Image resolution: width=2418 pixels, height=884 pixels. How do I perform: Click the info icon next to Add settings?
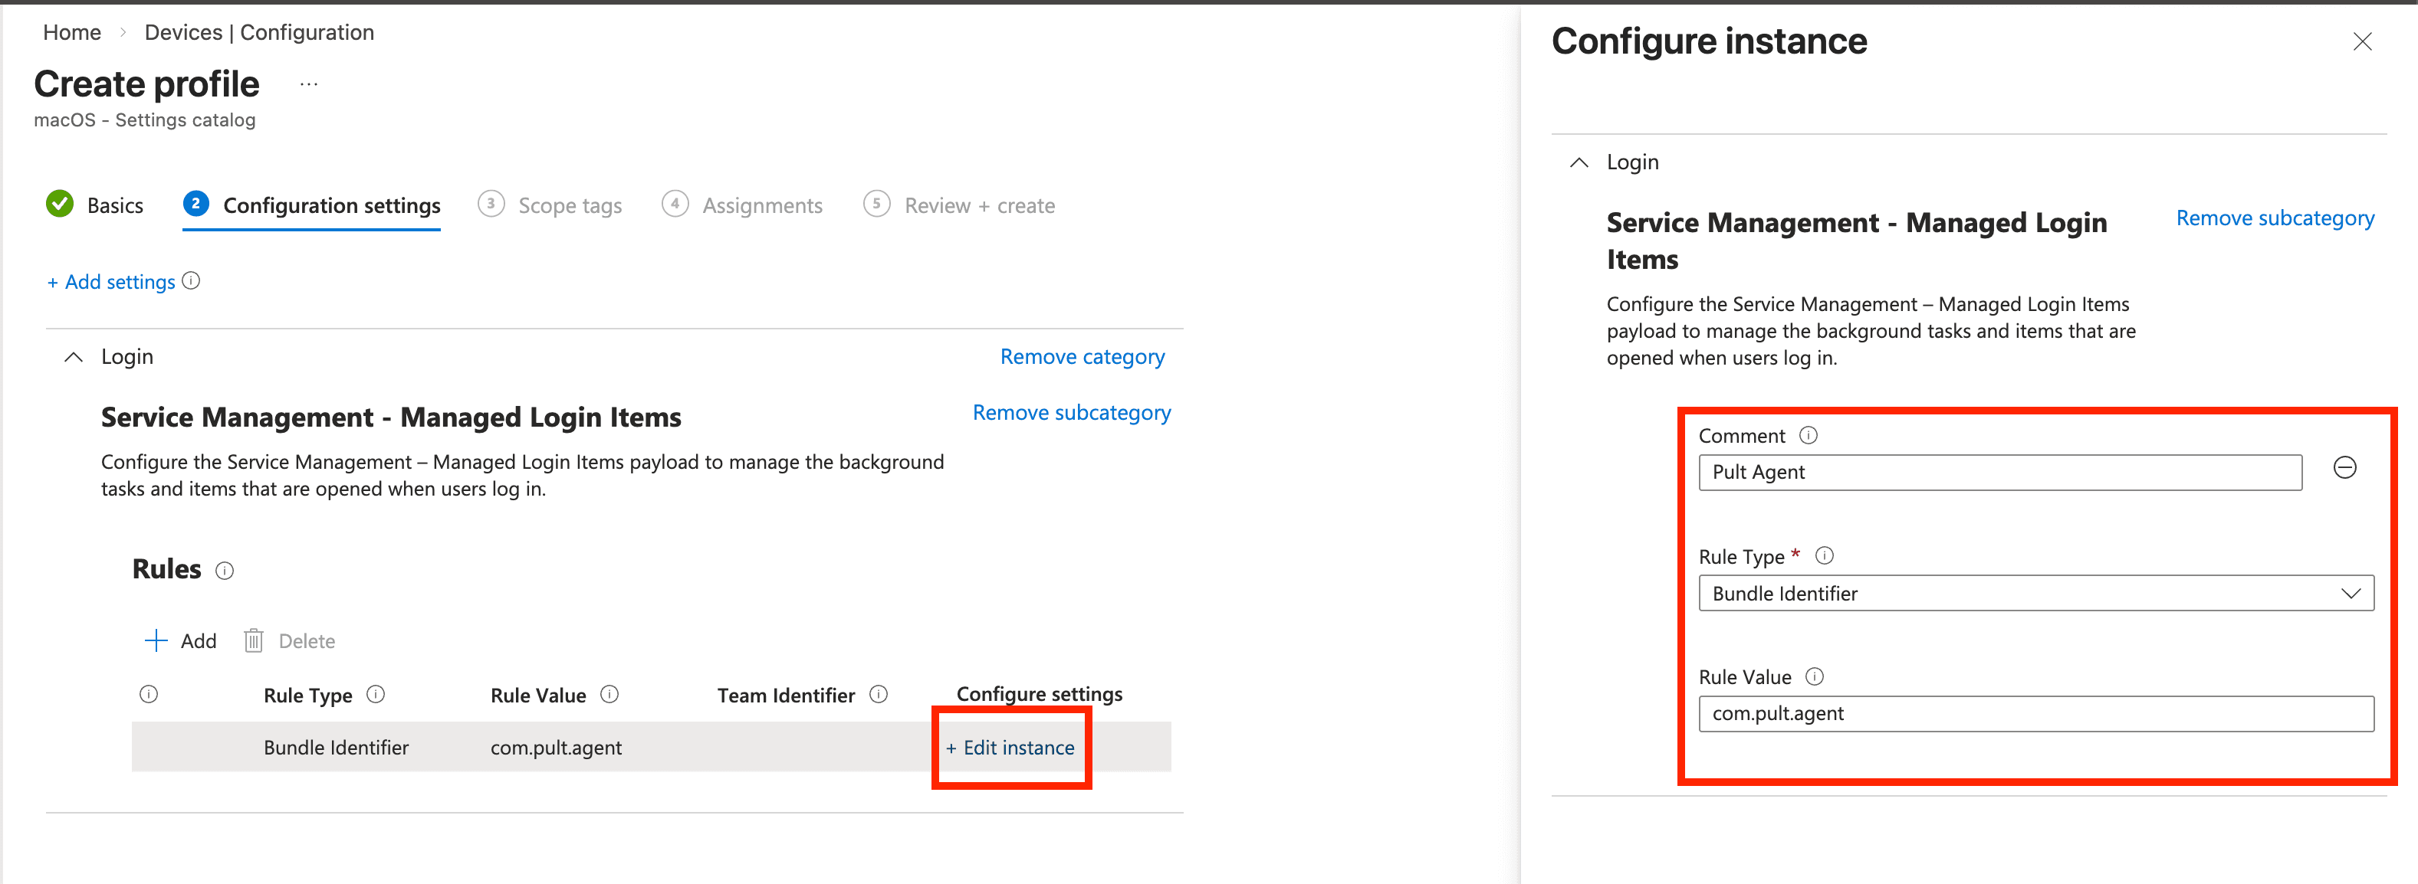[x=191, y=280]
